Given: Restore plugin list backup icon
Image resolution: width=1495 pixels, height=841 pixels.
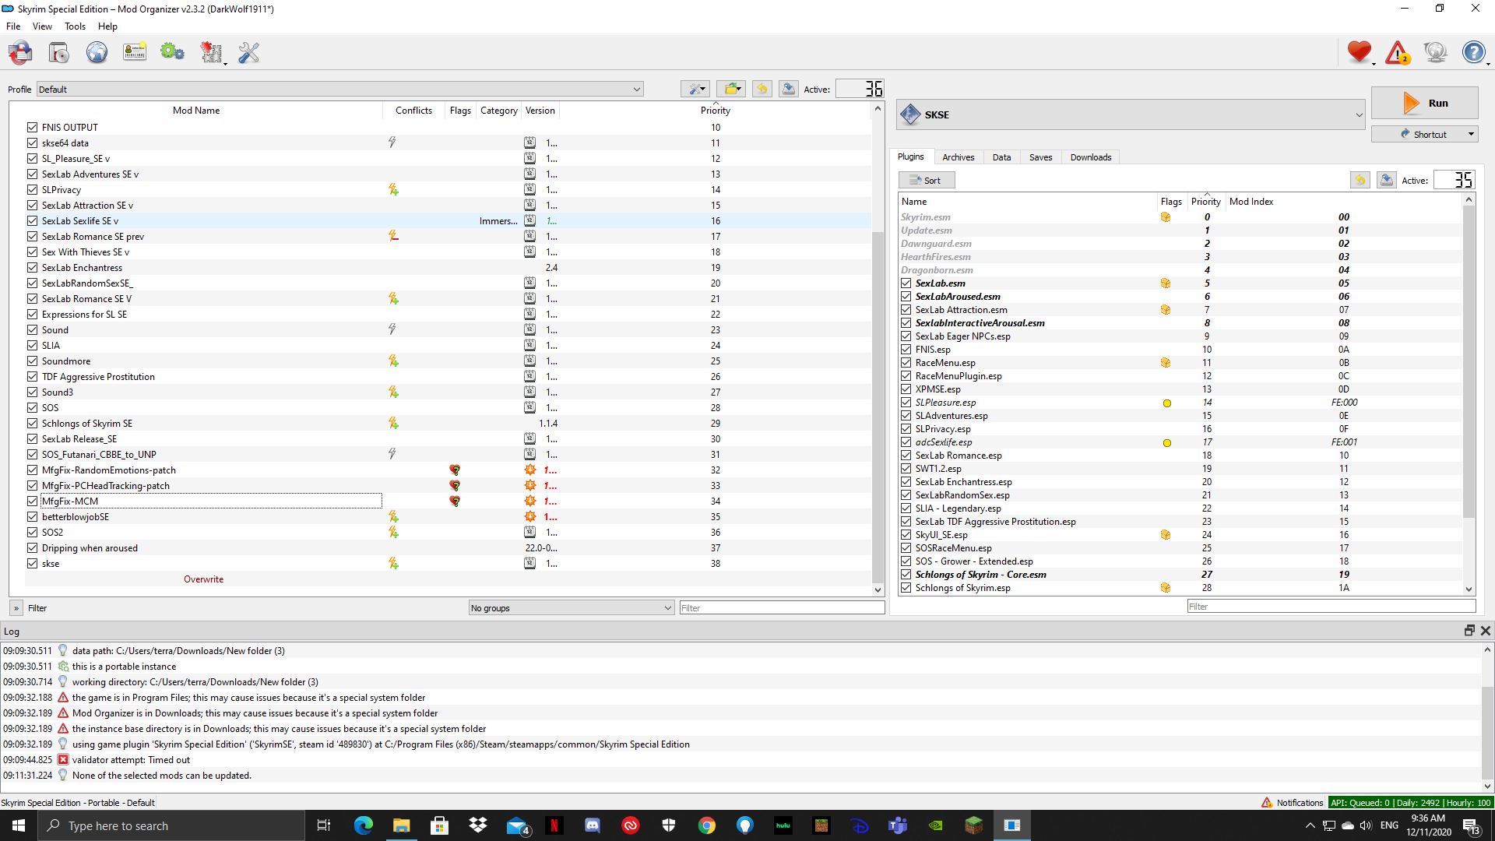Looking at the screenshot, I should [1360, 180].
